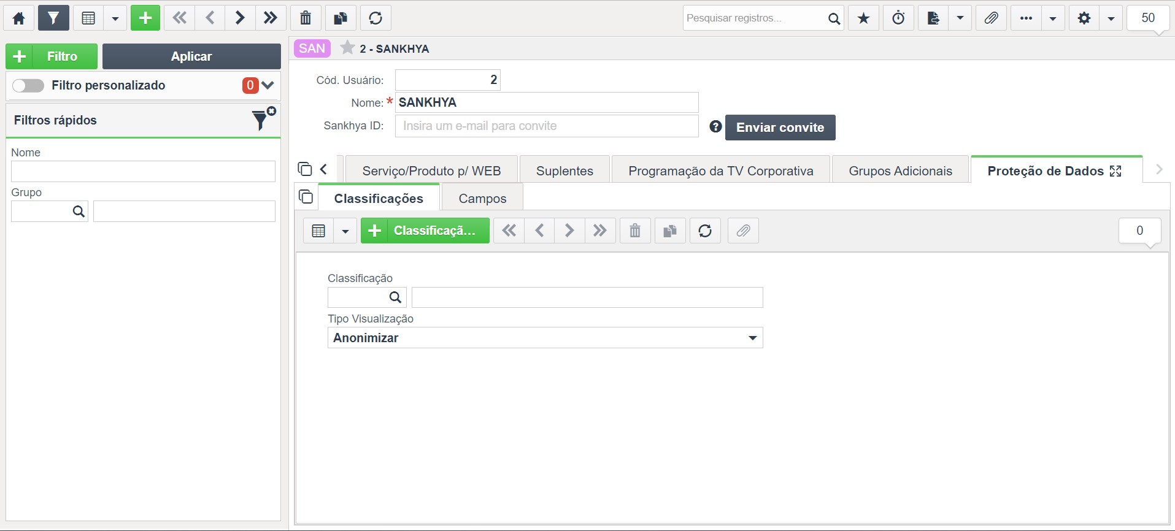Focus the Grupo description field
This screenshot has height=531, width=1175.
[184, 211]
